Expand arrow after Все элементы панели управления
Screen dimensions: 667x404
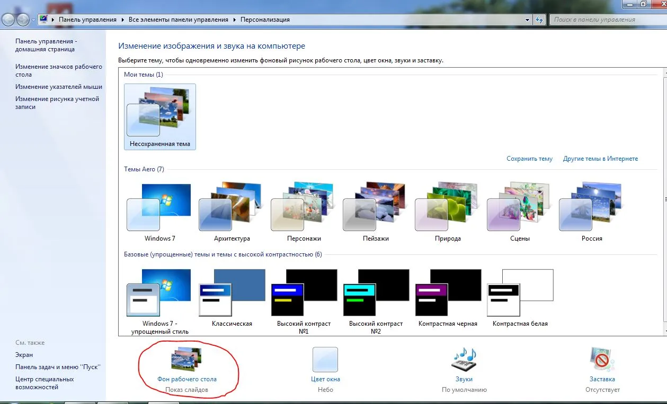point(234,20)
